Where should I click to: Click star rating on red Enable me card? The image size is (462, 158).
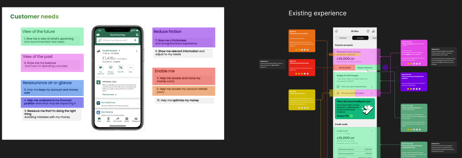302,74
